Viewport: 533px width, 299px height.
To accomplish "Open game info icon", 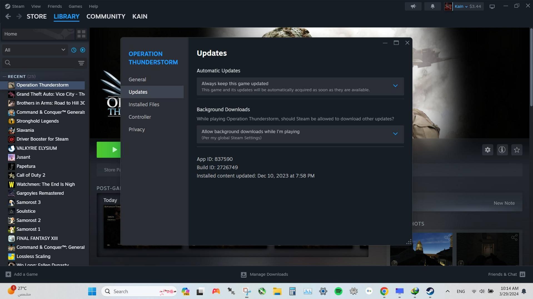I will [502, 150].
